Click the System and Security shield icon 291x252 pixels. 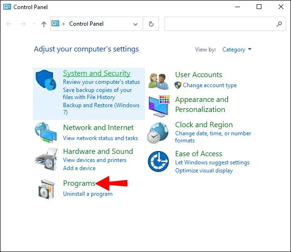coord(46,80)
